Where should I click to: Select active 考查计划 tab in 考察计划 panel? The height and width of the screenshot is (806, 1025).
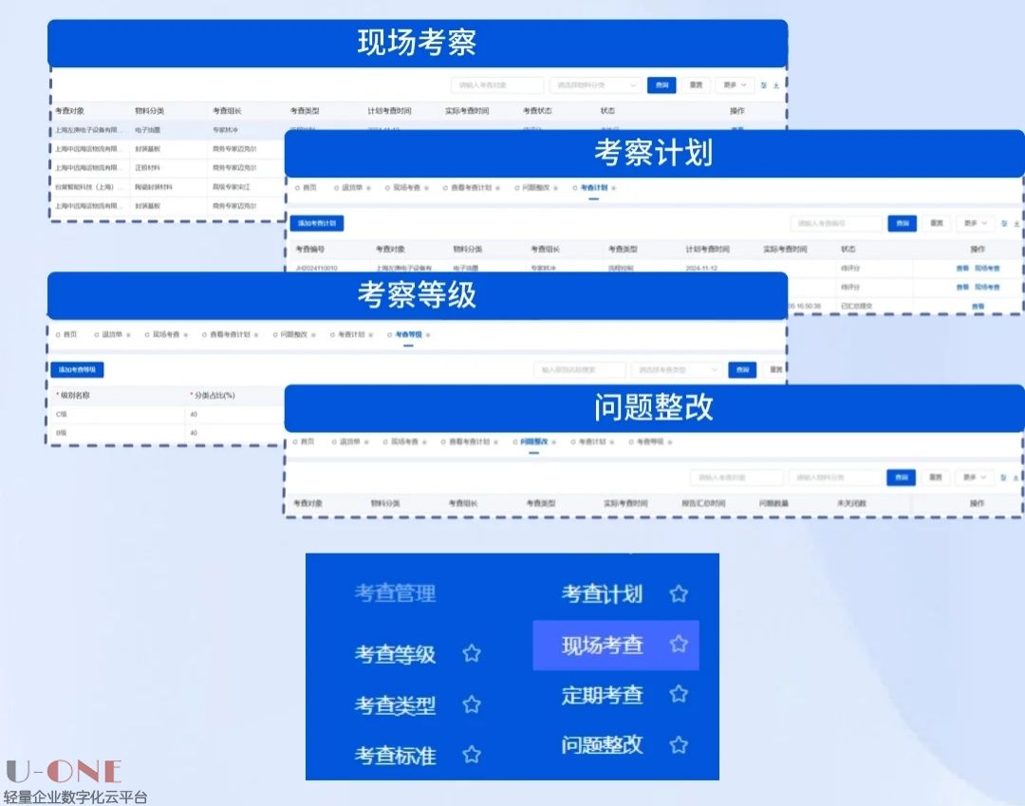pyautogui.click(x=593, y=188)
